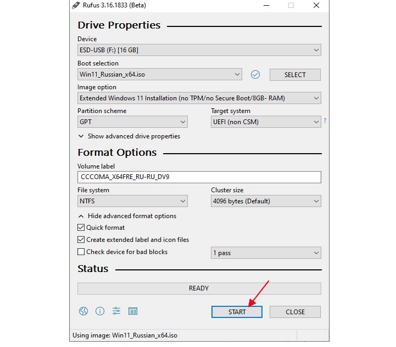Click the Target system help question mark

coord(325,121)
